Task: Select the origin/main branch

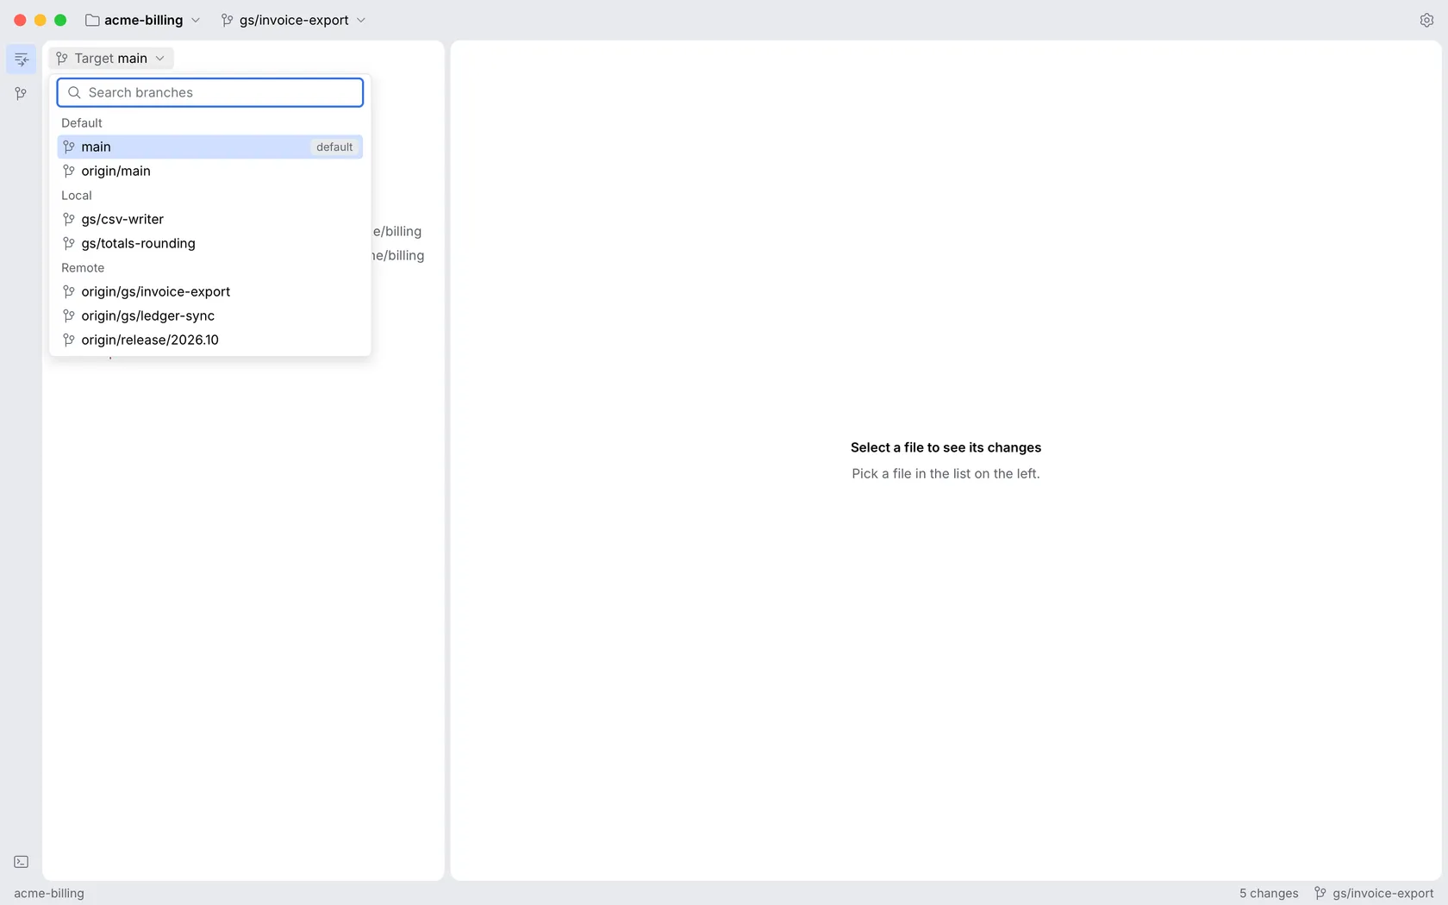Action: click(x=210, y=171)
